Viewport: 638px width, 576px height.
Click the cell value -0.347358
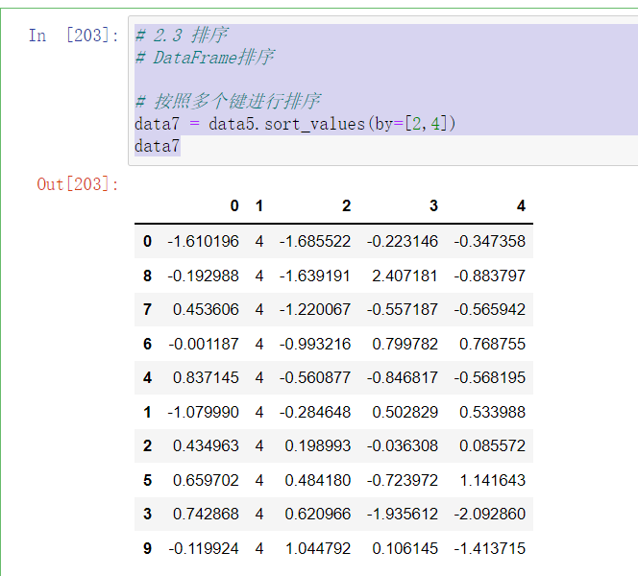click(490, 241)
